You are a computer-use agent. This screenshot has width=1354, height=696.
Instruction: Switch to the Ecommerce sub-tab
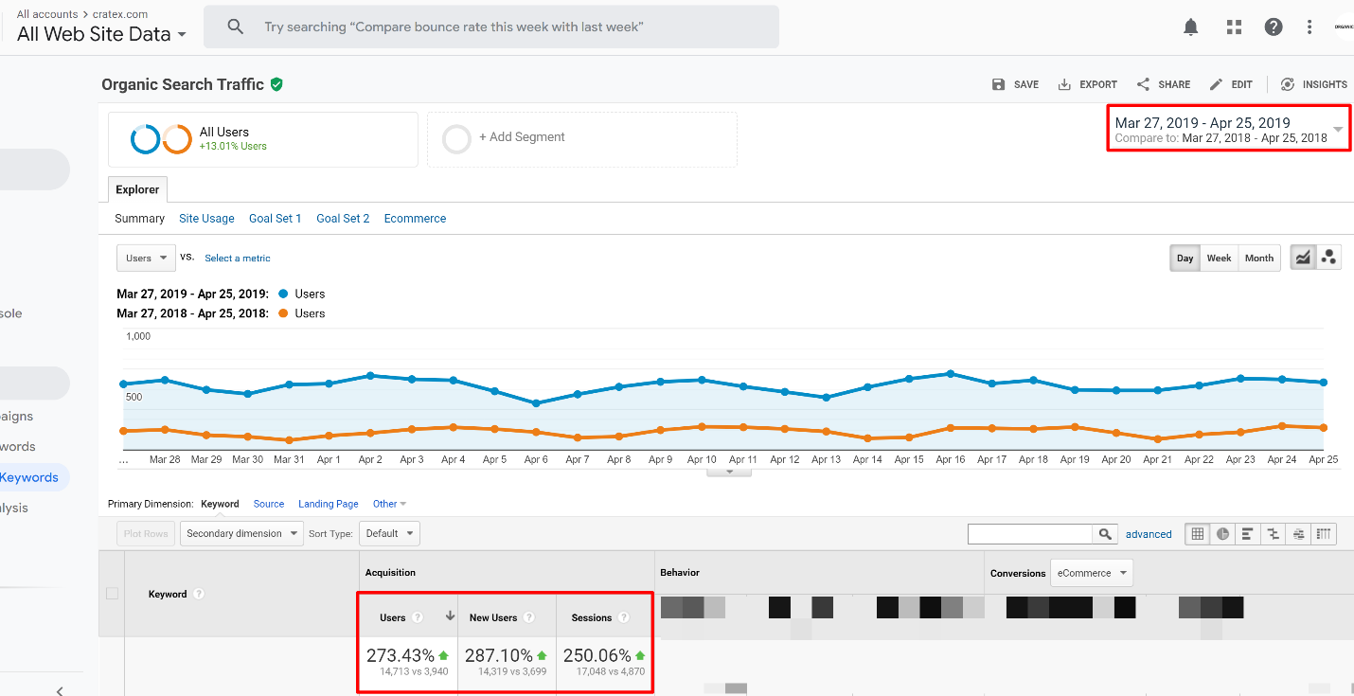415,218
